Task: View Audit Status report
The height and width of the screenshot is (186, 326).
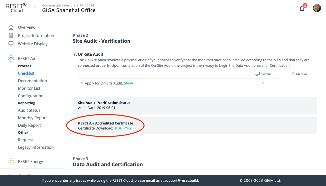Action: point(29,110)
